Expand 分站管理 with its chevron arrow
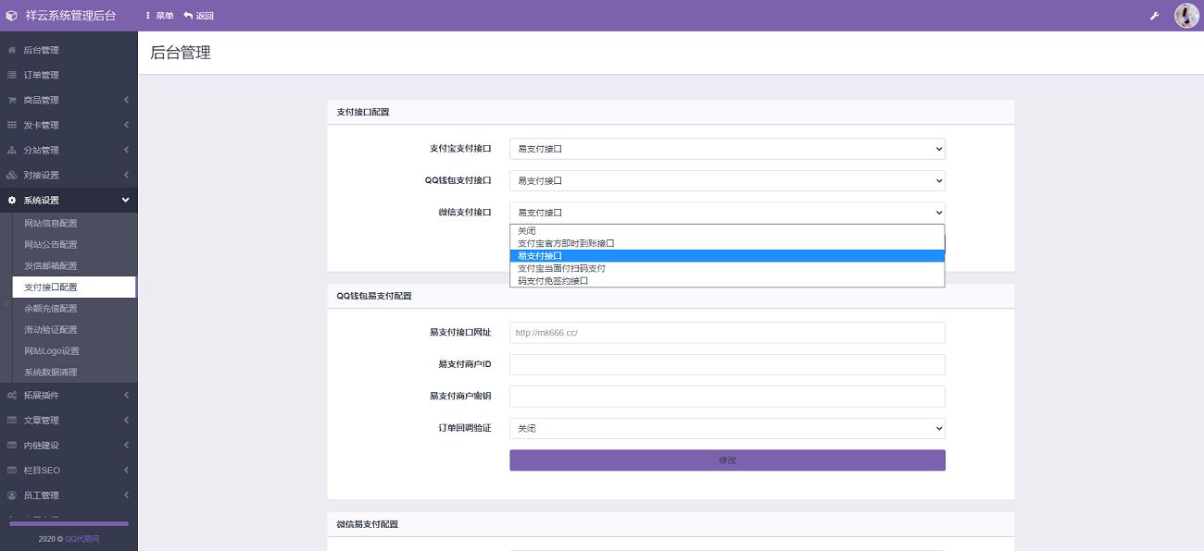1204x551 pixels. point(126,150)
